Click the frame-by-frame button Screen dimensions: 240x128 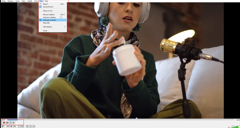[x=13, y=123]
